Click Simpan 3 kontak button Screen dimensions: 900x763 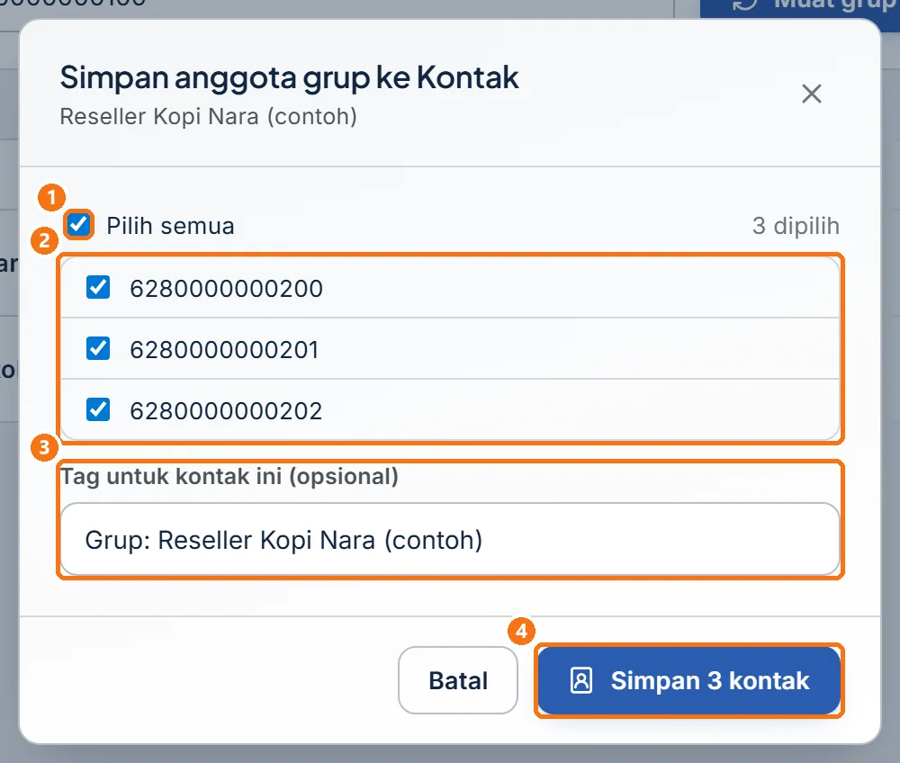coord(688,680)
